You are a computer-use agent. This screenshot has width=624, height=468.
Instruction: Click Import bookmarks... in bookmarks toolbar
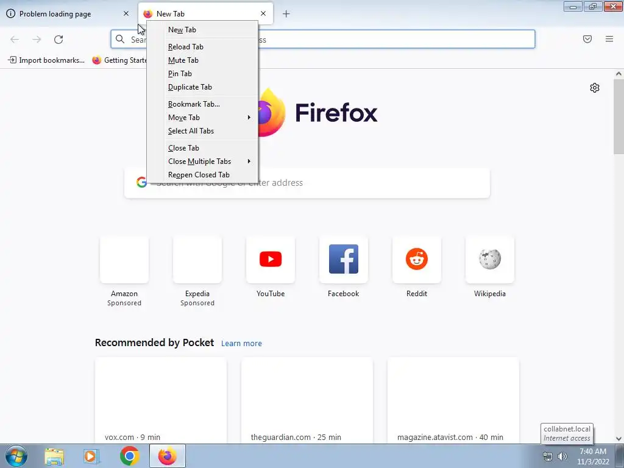point(46,60)
